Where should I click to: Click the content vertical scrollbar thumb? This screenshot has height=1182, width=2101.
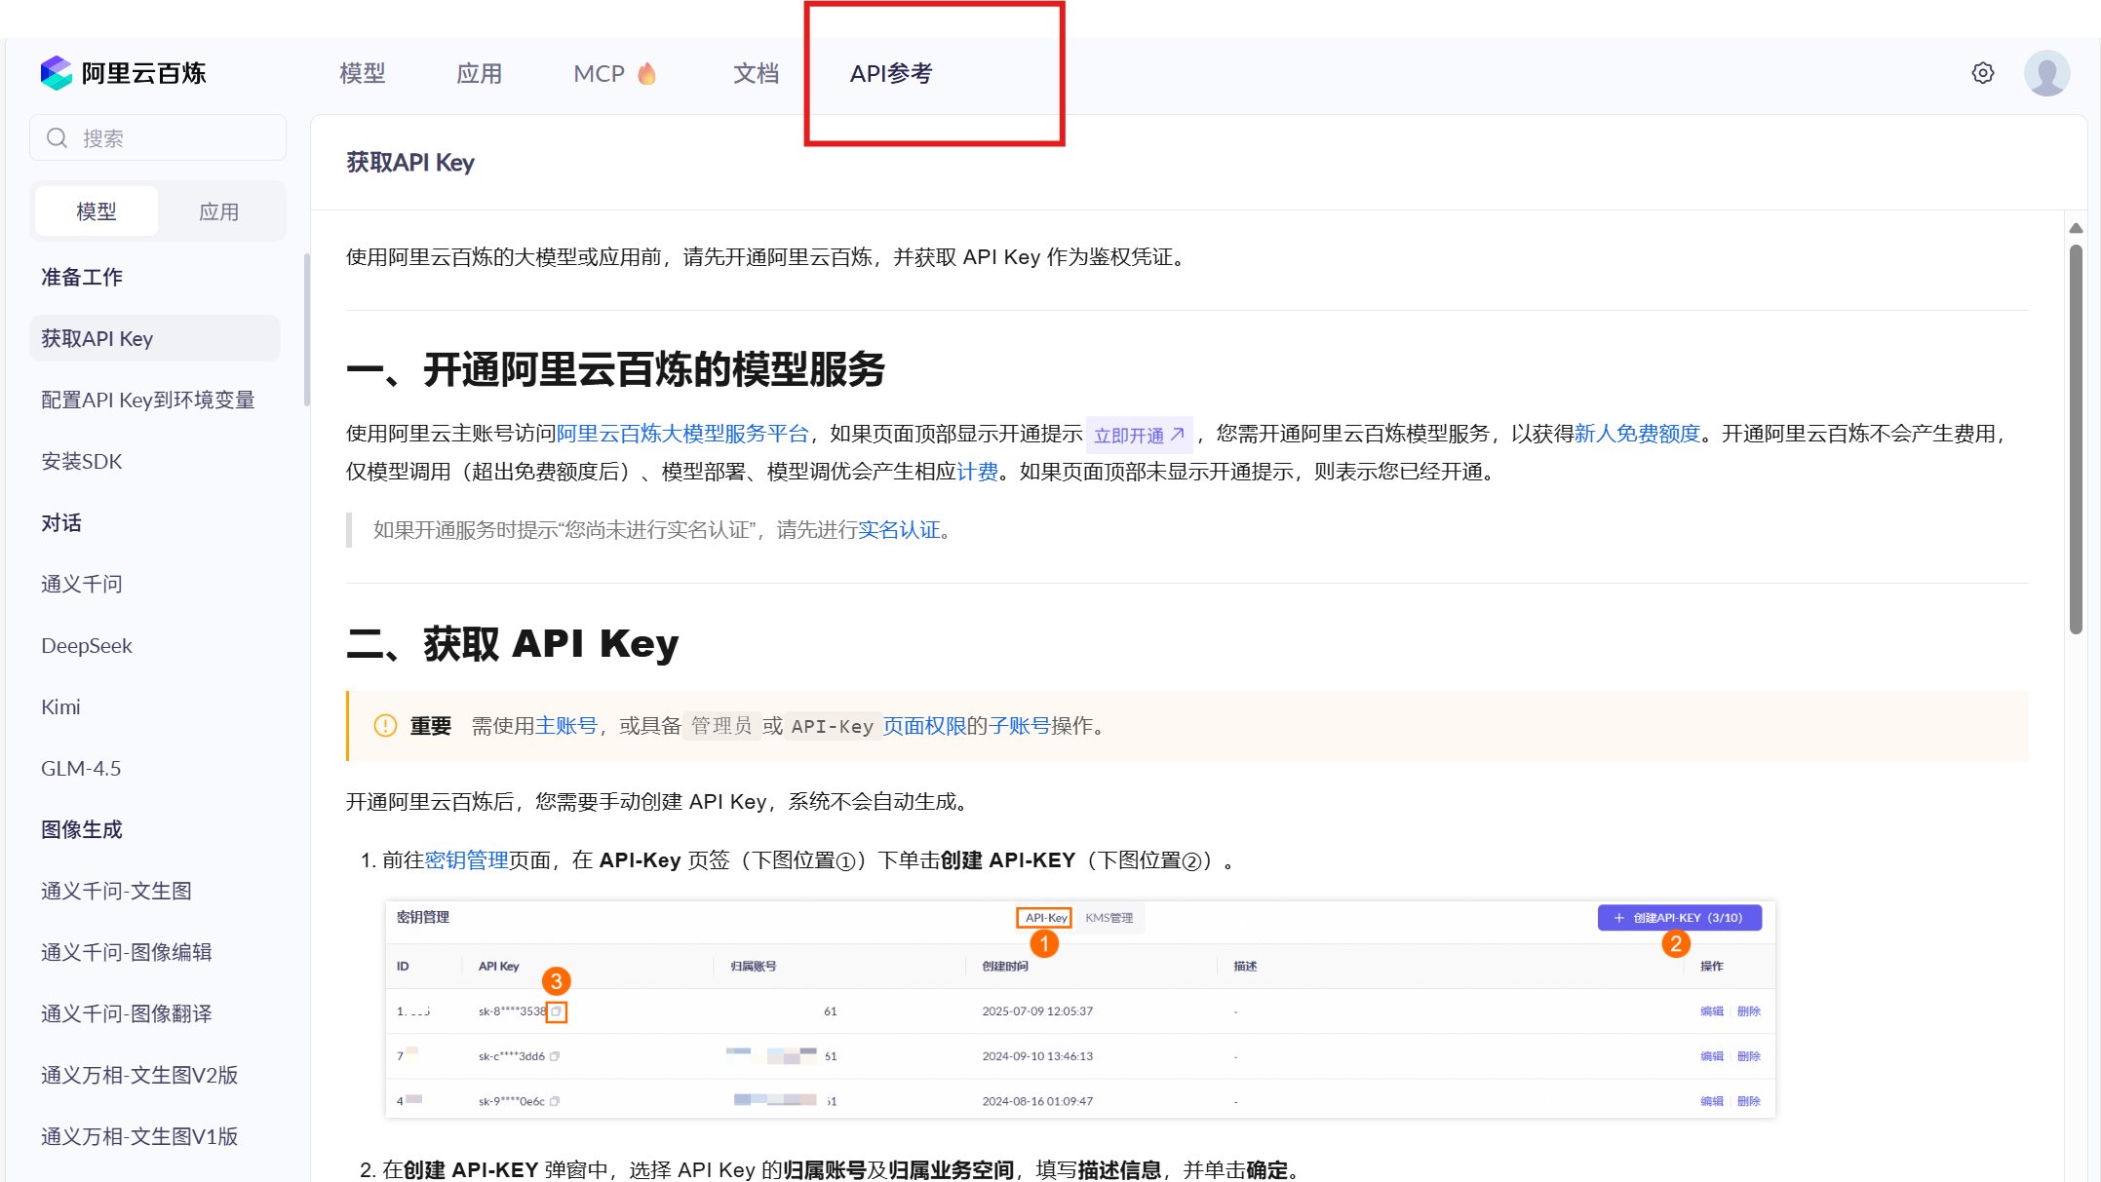click(2076, 438)
